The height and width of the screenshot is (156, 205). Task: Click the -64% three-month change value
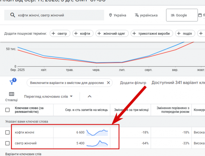click(145, 143)
